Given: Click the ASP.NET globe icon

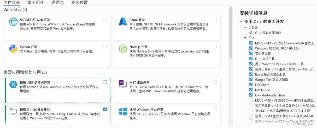Looking at the screenshot, I should coord(13,22).
